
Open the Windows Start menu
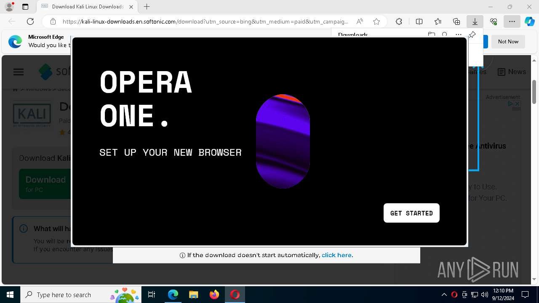(10, 295)
